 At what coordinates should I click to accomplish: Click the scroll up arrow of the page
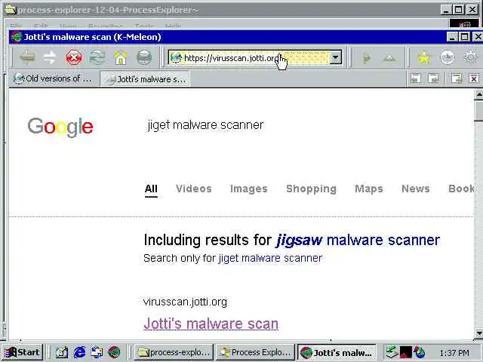pyautogui.click(x=478, y=94)
